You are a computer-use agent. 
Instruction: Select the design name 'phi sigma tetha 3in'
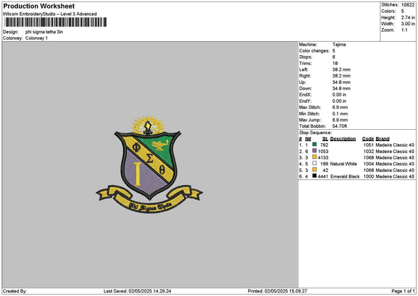(x=45, y=32)
